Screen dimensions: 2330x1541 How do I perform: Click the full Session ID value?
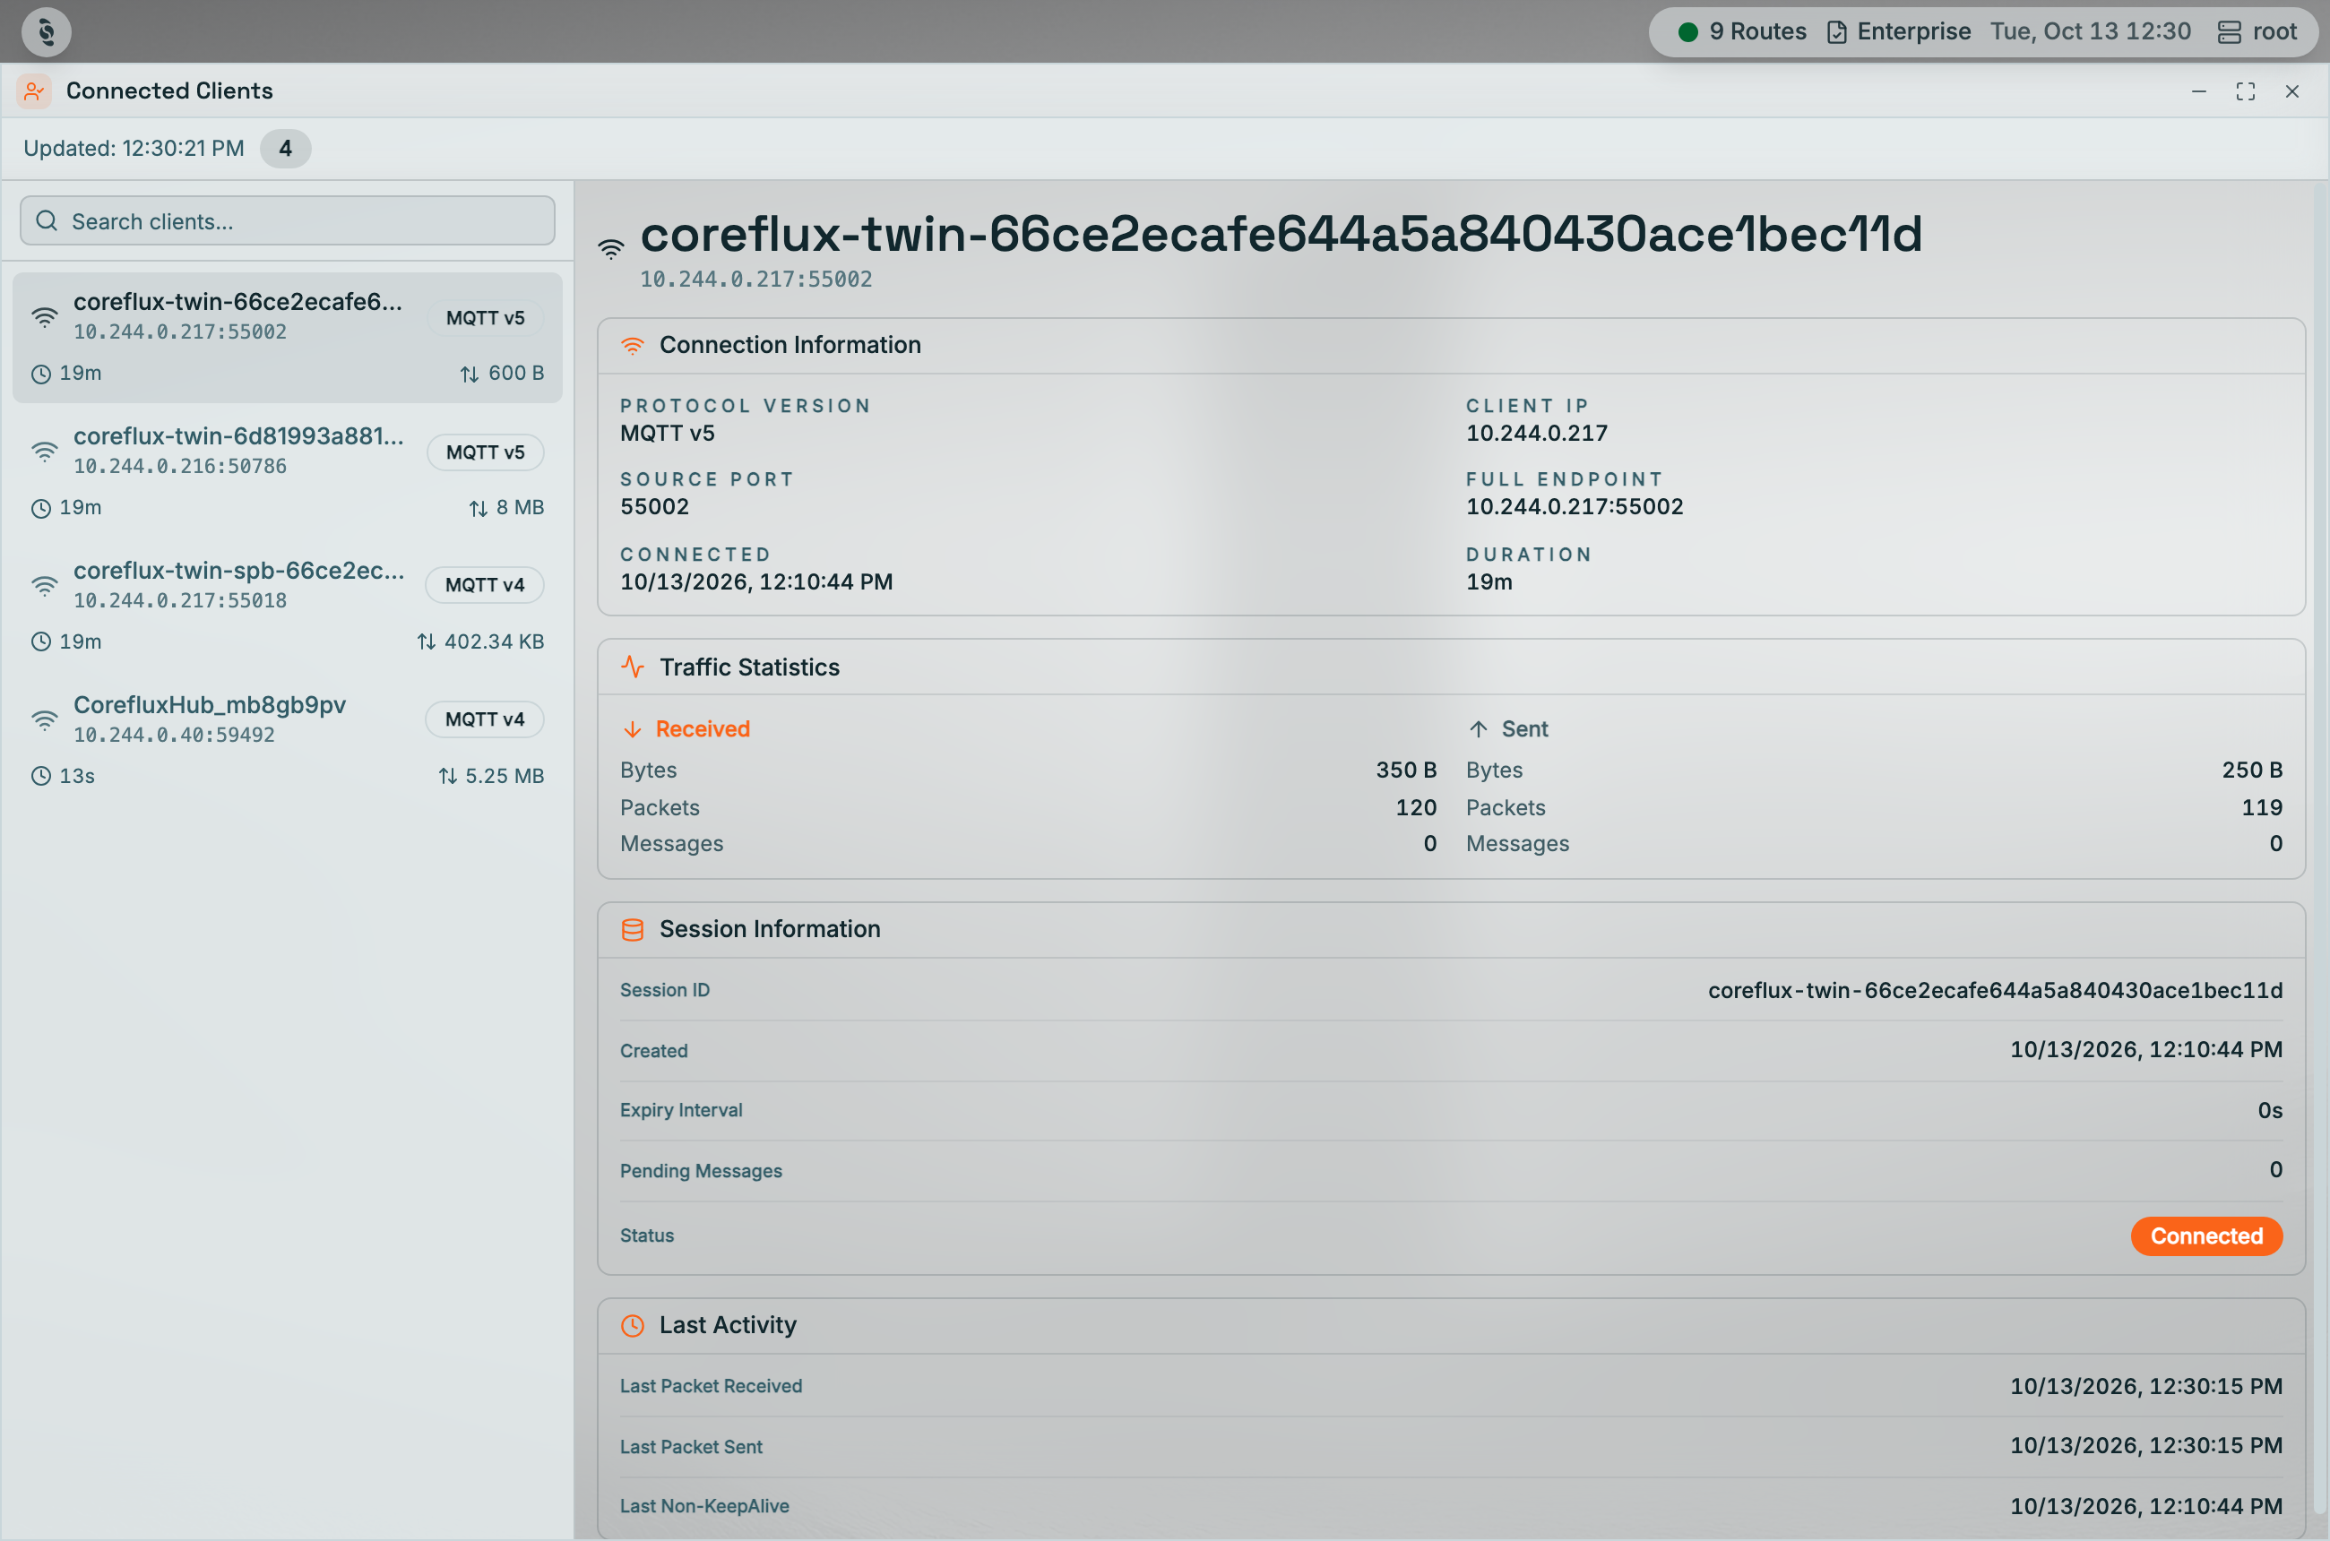1995,991
